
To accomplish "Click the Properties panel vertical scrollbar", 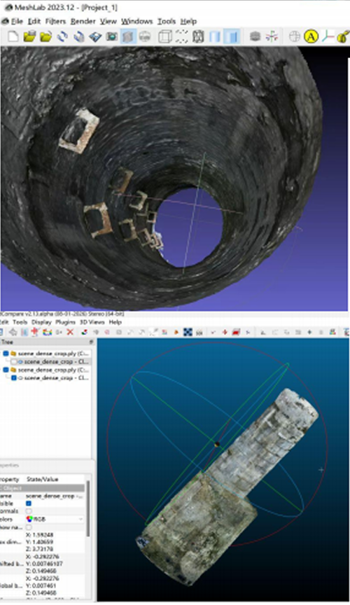I will coord(88,509).
